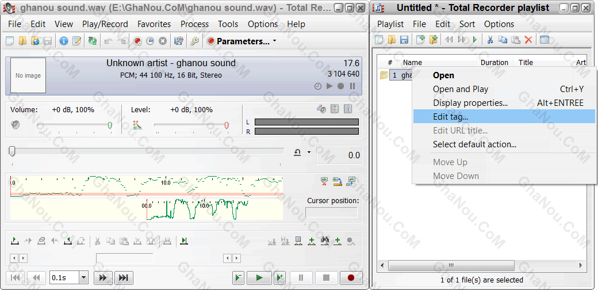
Task: Click the red X delete icon in the playlist toolbar
Action: click(x=528, y=40)
